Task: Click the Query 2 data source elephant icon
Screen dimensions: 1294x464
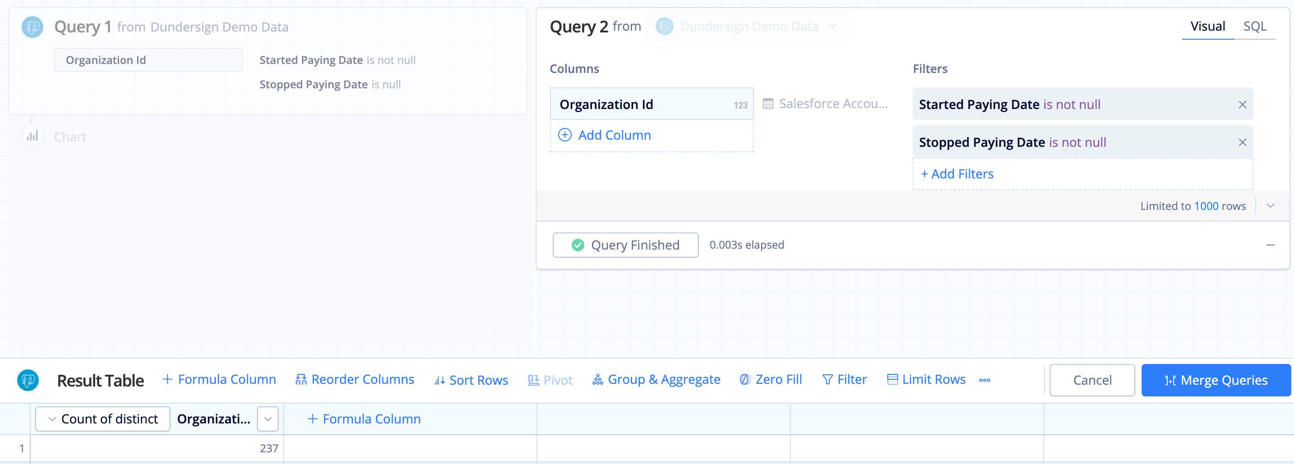Action: tap(664, 26)
